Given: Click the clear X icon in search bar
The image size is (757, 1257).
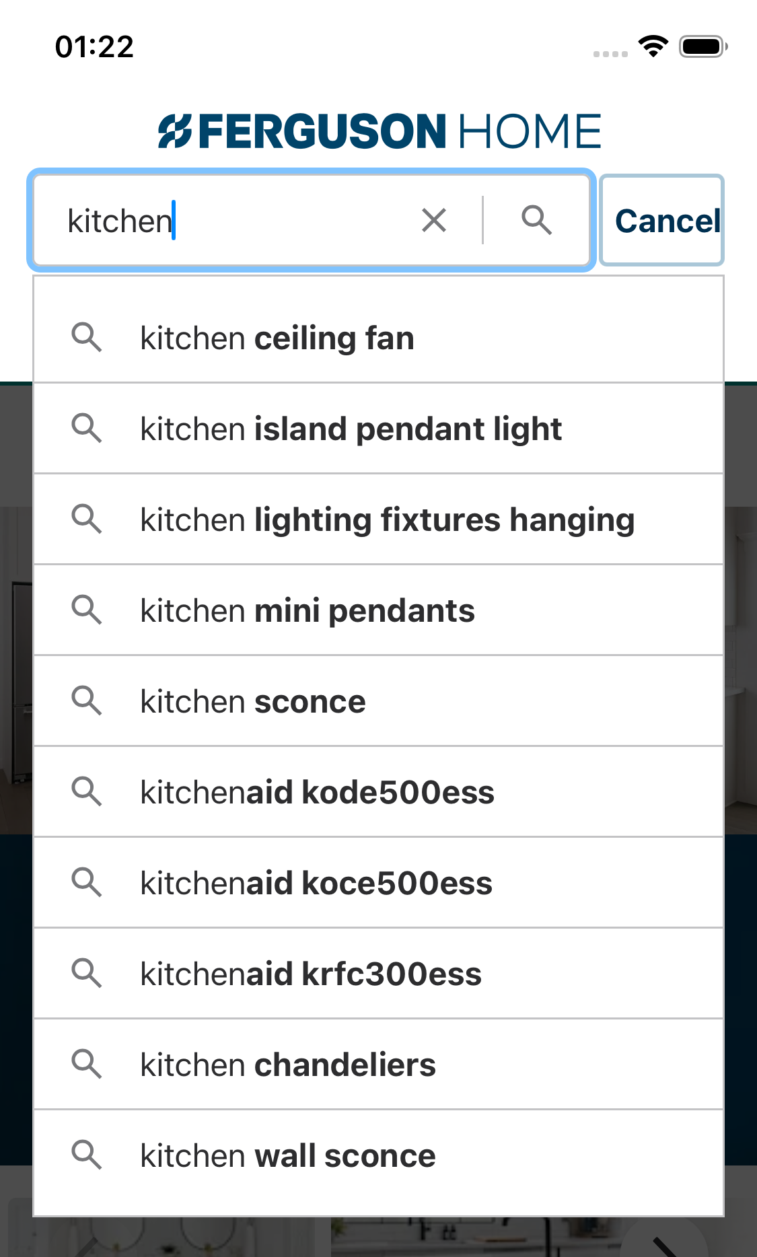Looking at the screenshot, I should 433,219.
